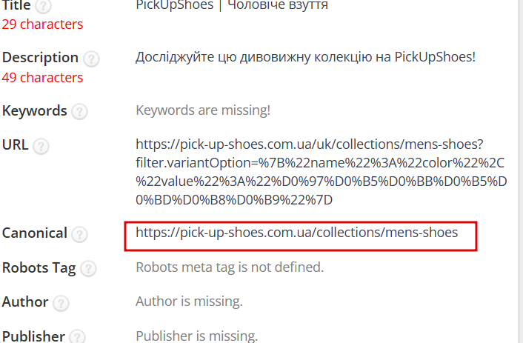Open the Description help question mark
The height and width of the screenshot is (343, 523).
click(x=91, y=59)
